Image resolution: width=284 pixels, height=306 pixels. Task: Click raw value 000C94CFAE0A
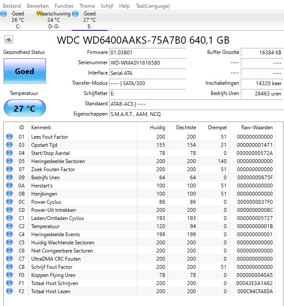tap(255, 291)
